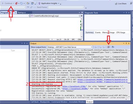Image resolution: width=133 pixels, height=104 pixels.
Task: Open the https://localhost:44304/ registered URL link
Action: click(x=75, y=89)
